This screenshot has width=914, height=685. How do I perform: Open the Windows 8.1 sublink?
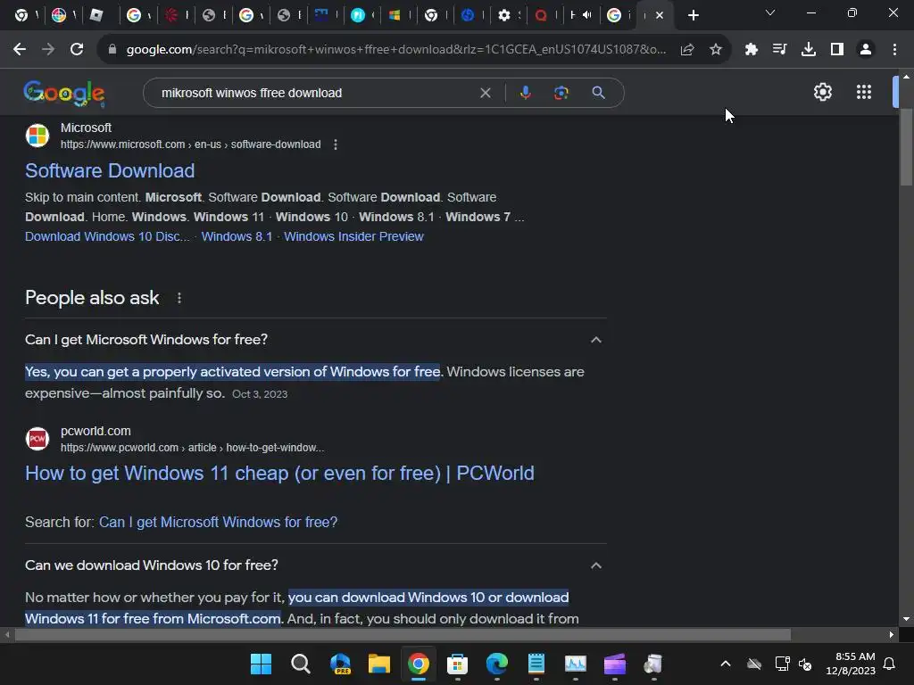tap(237, 236)
